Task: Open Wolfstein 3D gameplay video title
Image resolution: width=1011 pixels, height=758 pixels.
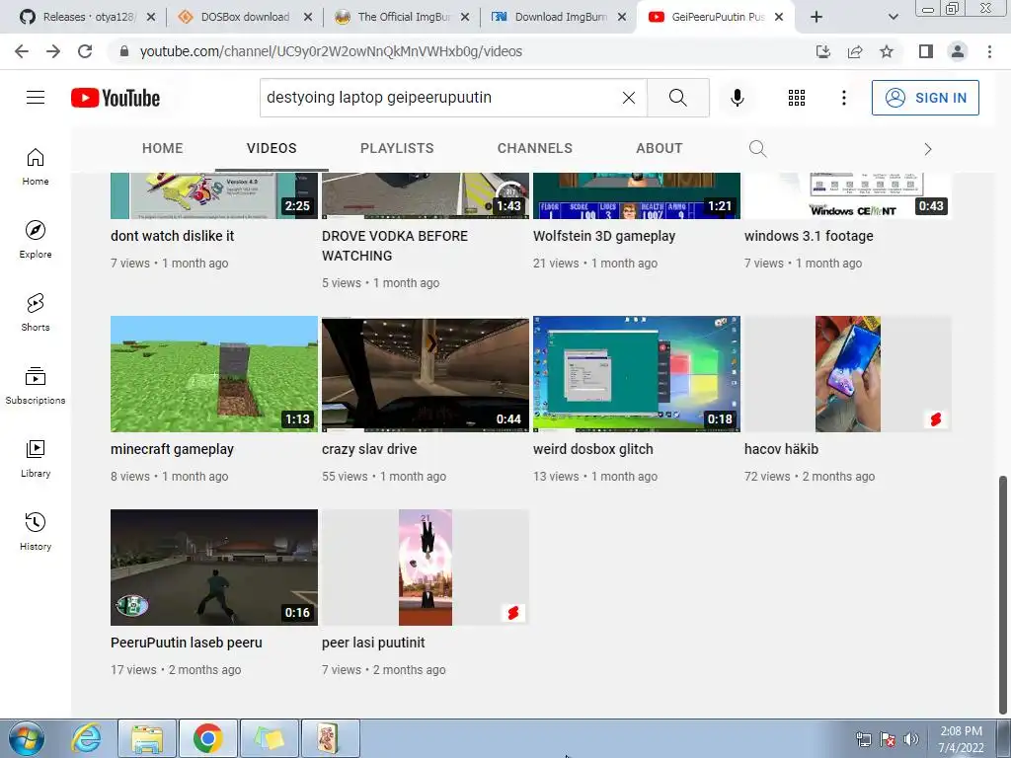Action: click(x=604, y=236)
